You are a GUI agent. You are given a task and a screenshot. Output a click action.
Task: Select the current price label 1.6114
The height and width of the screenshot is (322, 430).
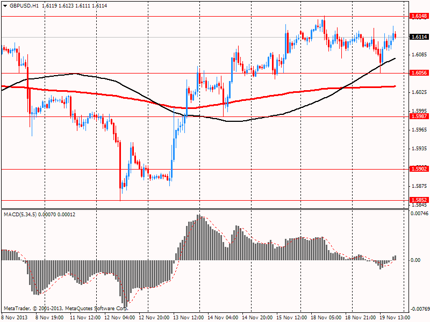[x=419, y=37]
